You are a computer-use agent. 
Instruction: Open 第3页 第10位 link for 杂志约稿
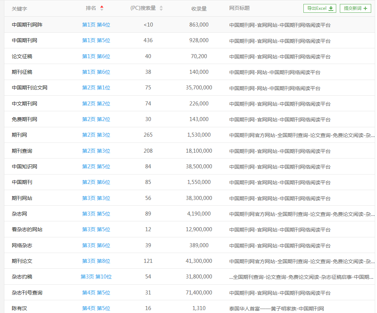pos(96,277)
